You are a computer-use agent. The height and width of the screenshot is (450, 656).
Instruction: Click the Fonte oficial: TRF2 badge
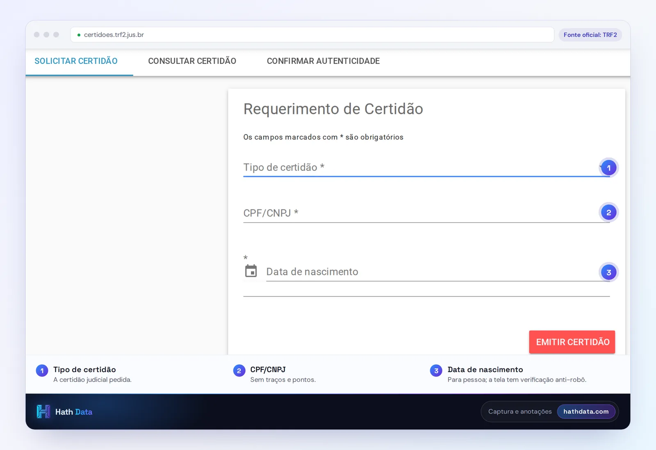point(590,35)
